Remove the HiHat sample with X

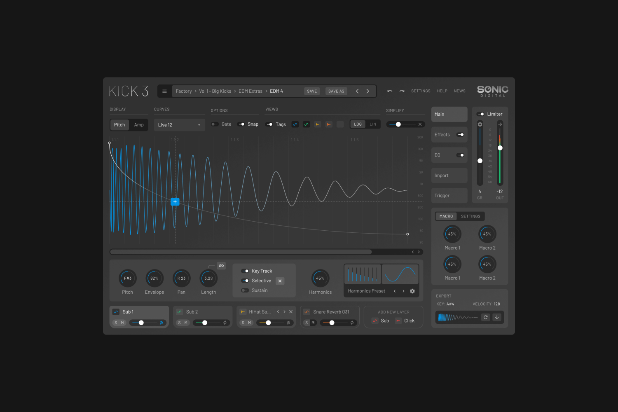(x=291, y=312)
